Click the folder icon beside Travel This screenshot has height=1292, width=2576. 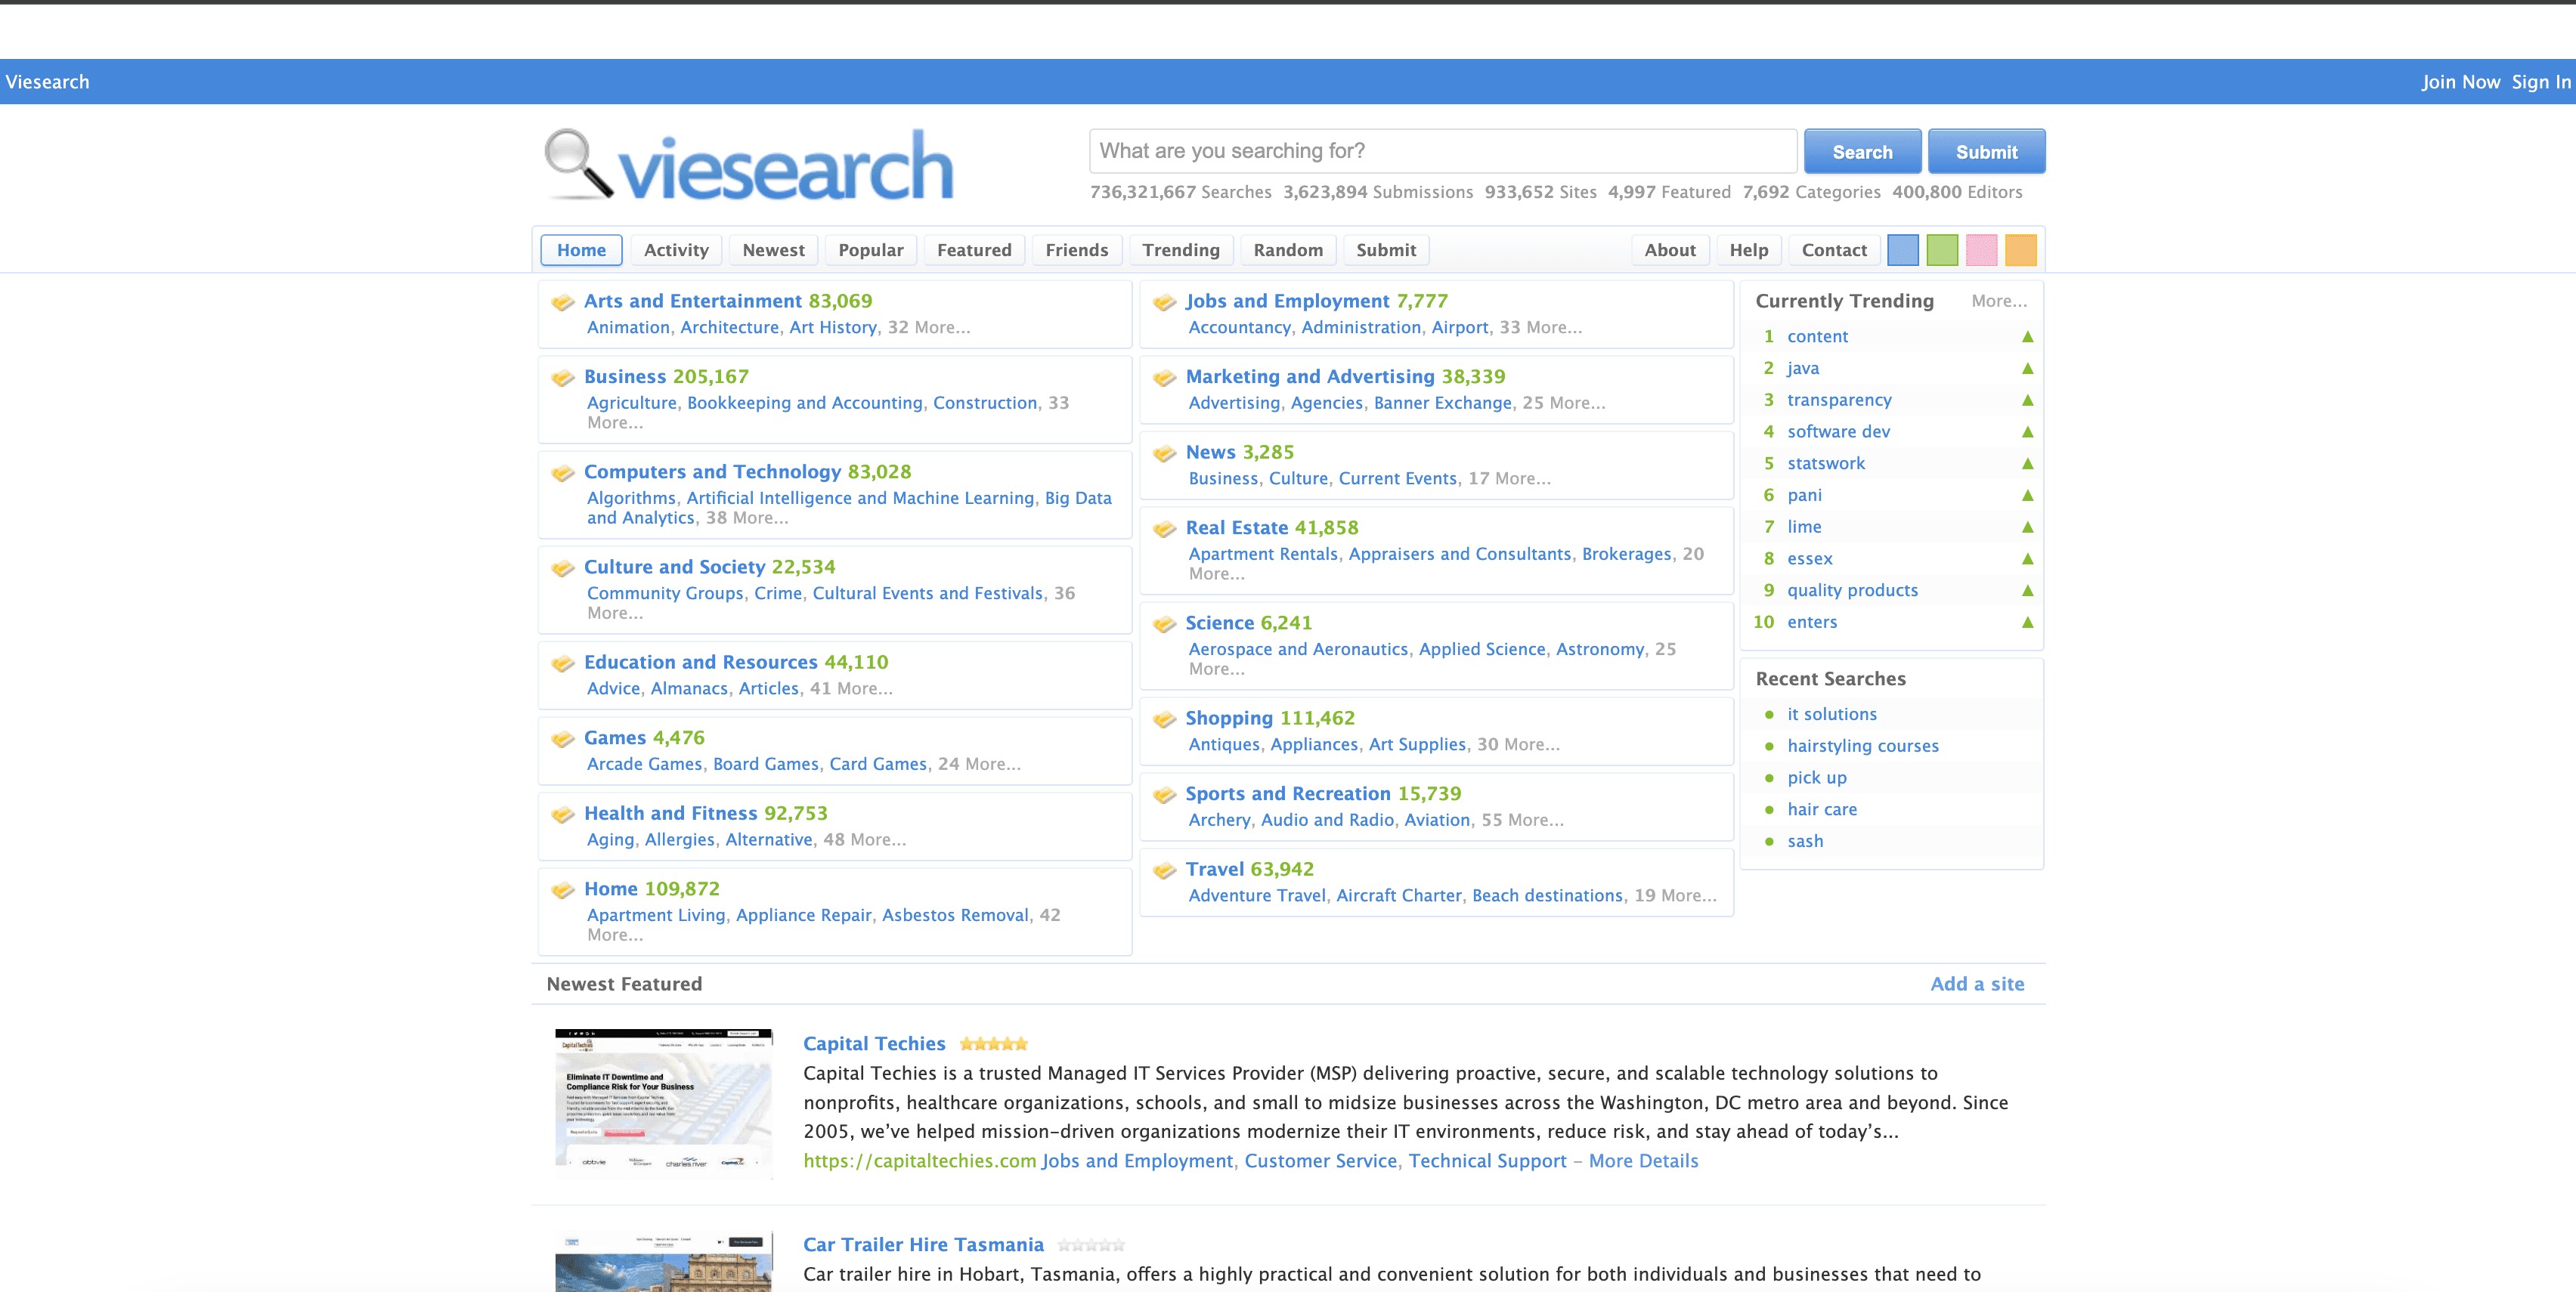pos(1164,870)
